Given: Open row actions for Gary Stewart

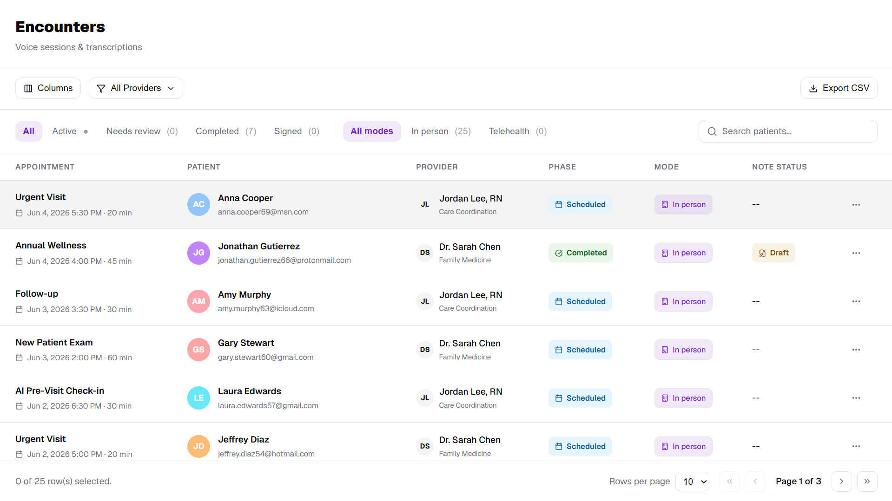Looking at the screenshot, I should (856, 350).
